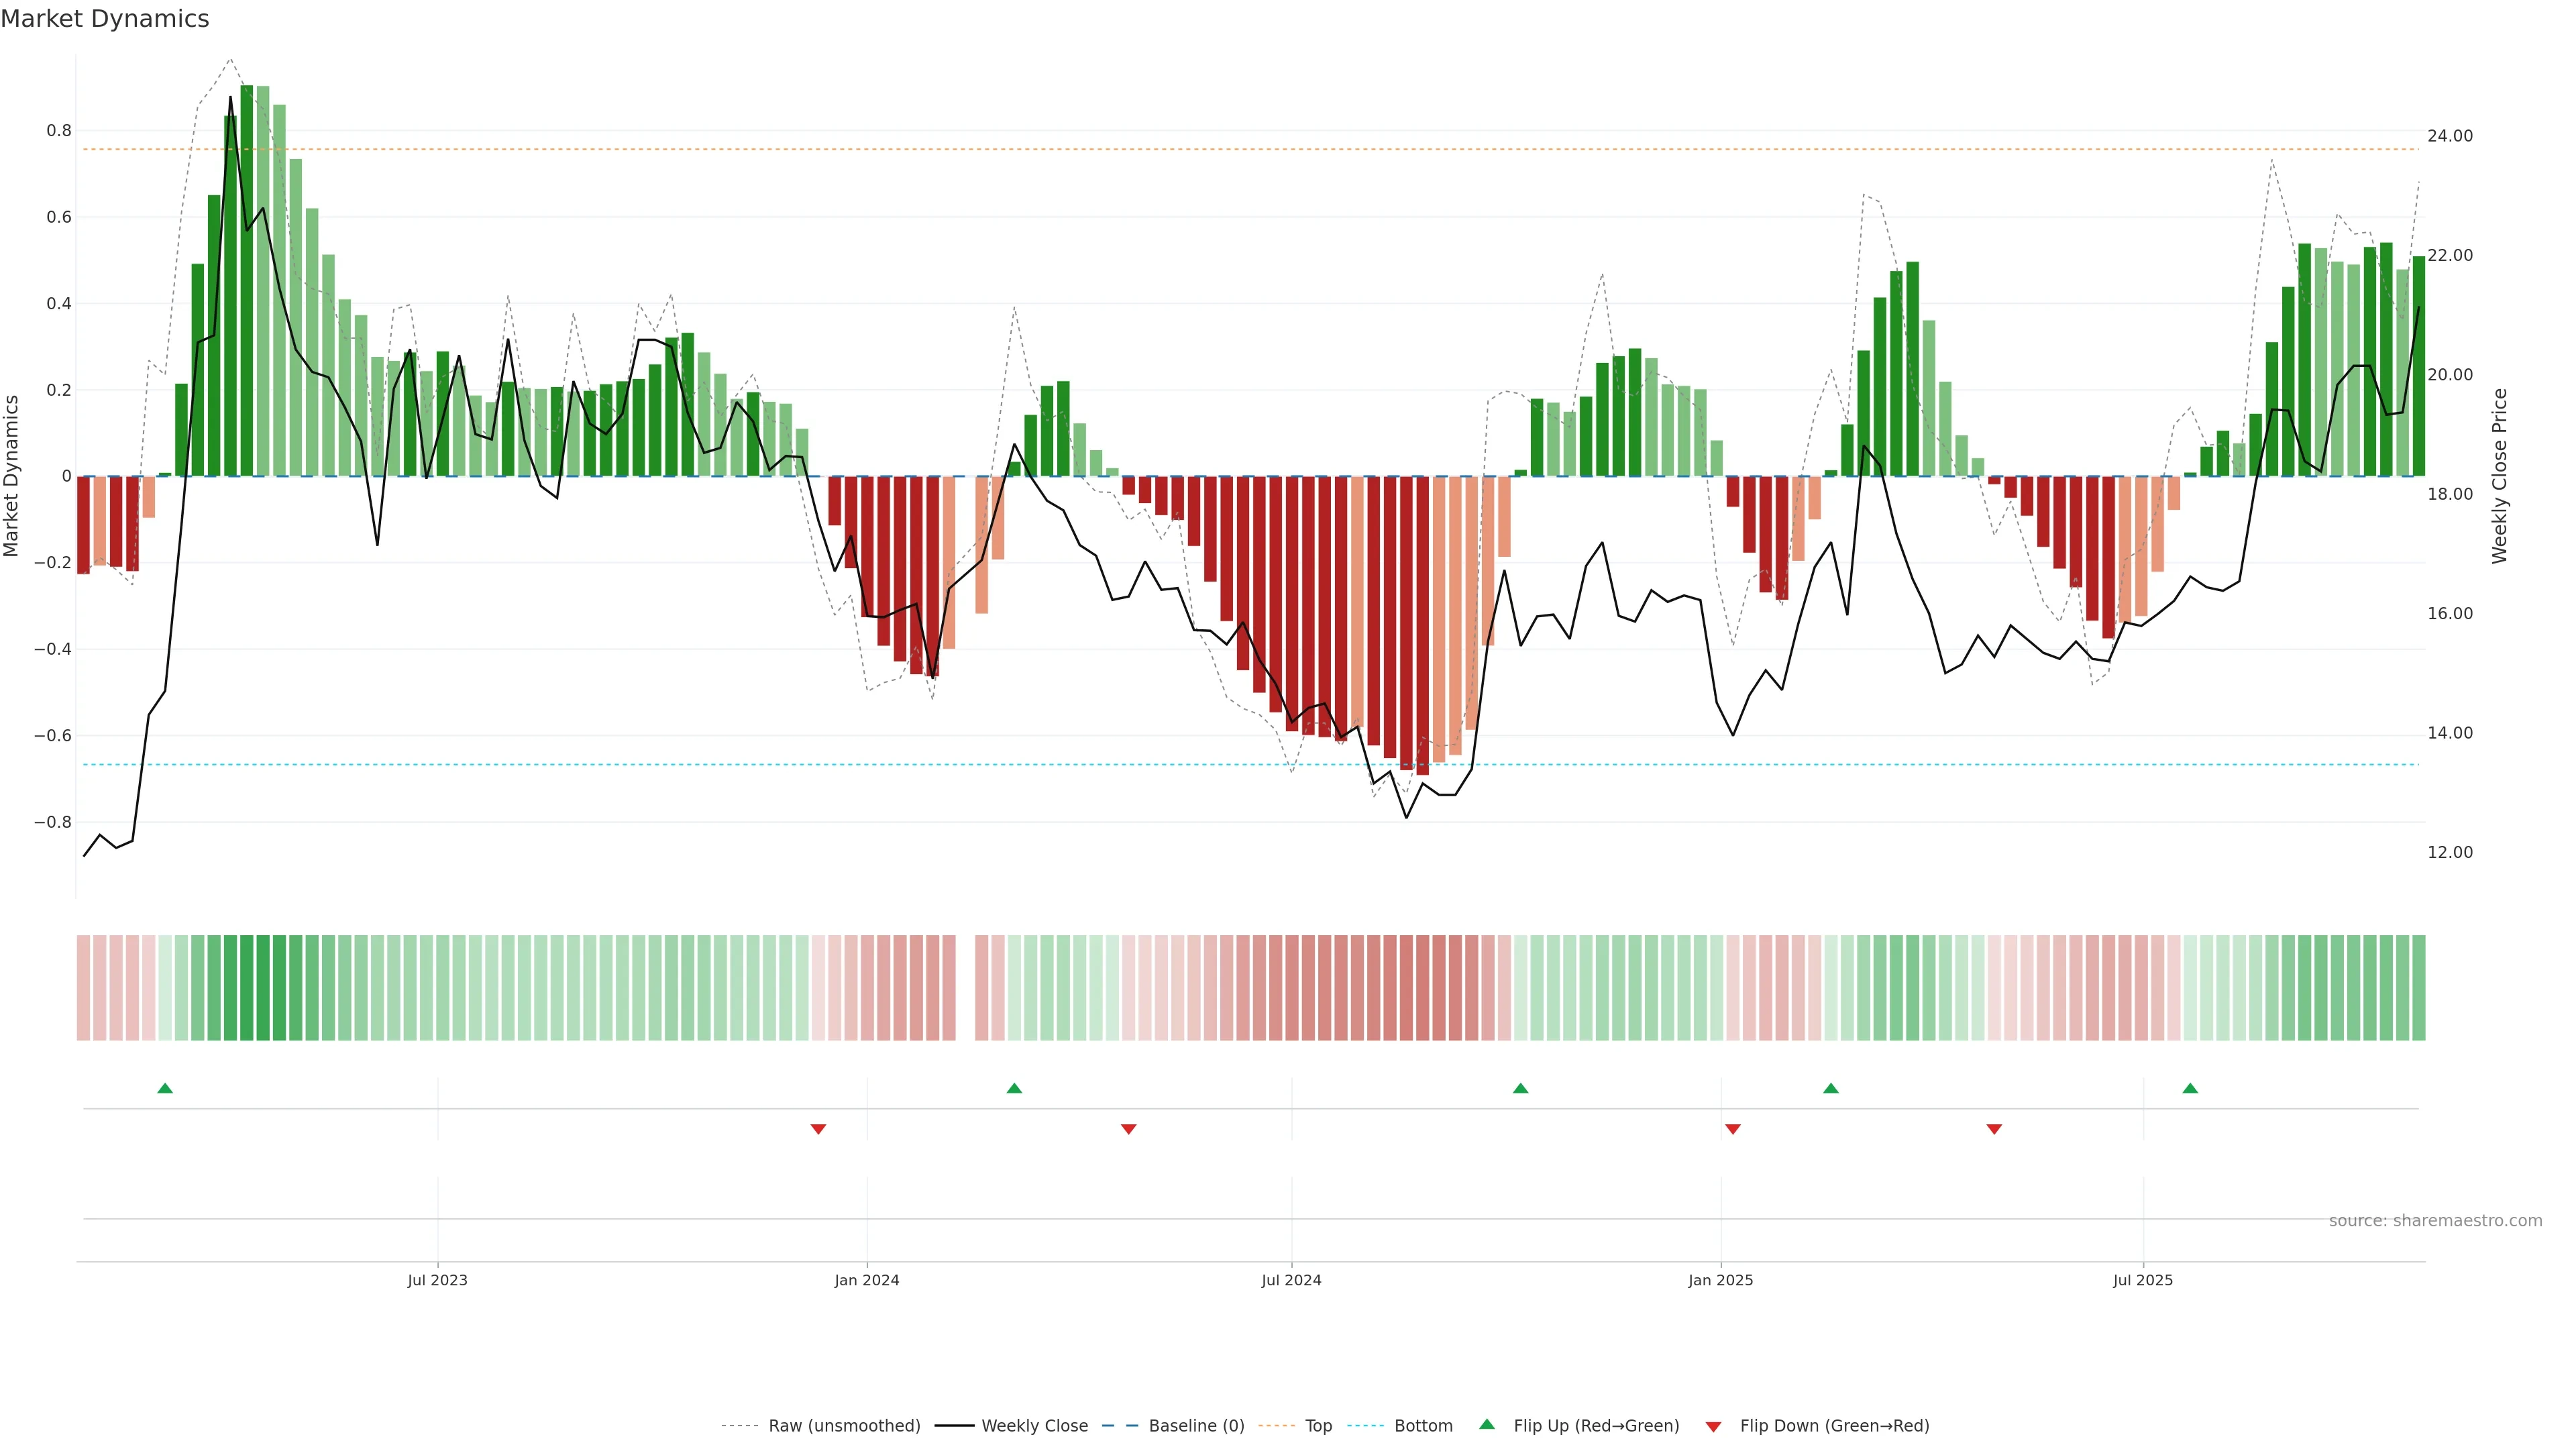The image size is (2576, 1449).
Task: Click the 24.00 right-axis price label
Action: tap(2449, 136)
